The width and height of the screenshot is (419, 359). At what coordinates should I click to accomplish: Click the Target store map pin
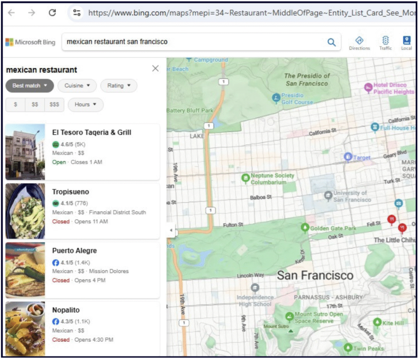(348, 157)
